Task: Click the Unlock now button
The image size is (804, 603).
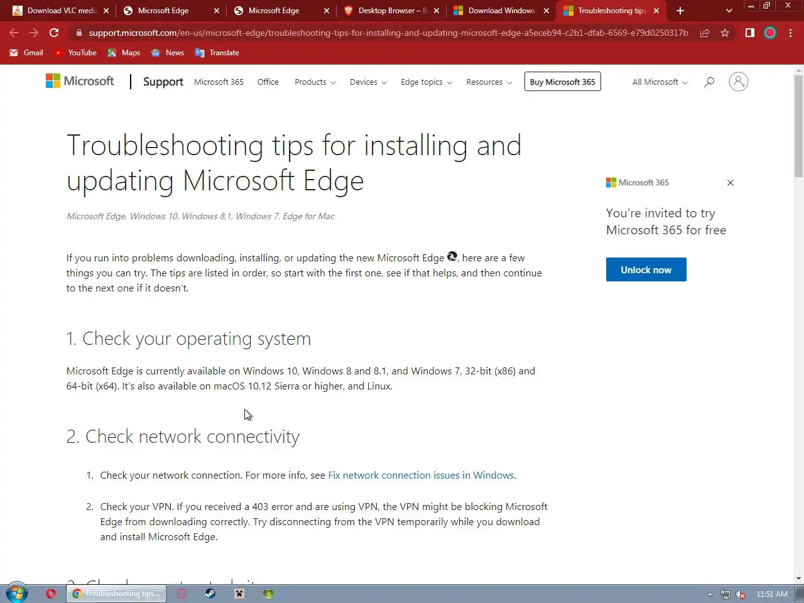Action: pyautogui.click(x=646, y=269)
